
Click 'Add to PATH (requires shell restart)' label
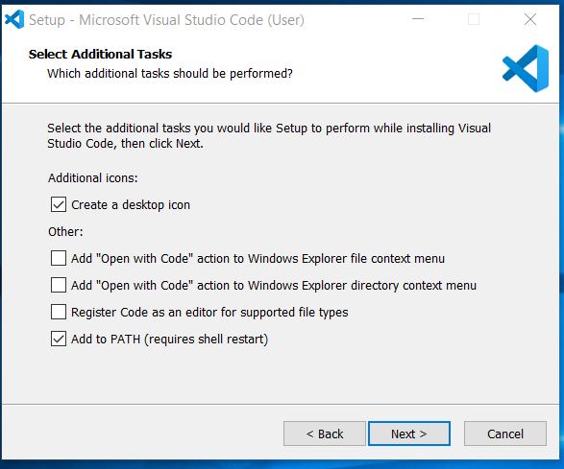click(169, 339)
